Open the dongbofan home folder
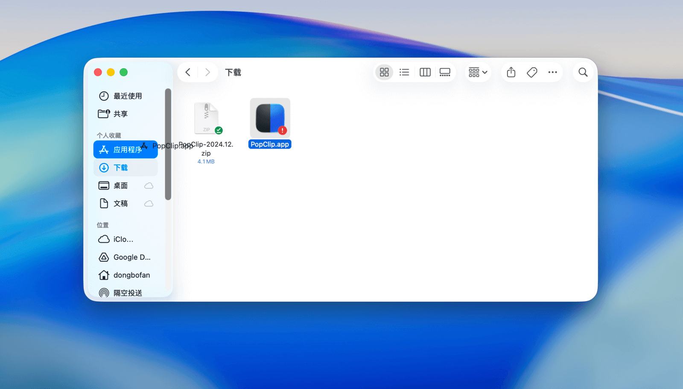The width and height of the screenshot is (683, 389). pos(131,275)
